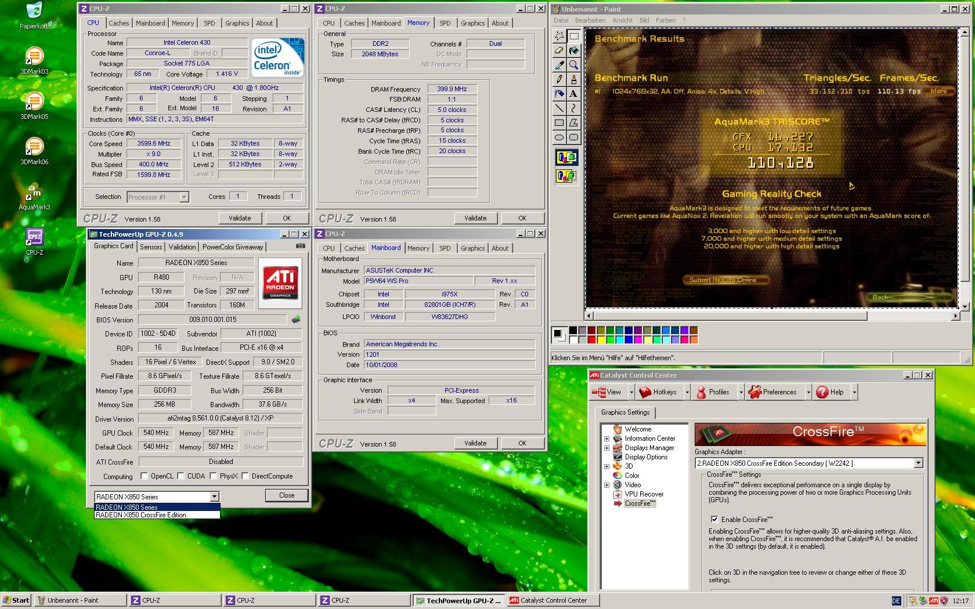Tick the CUDA checkbox in GPU-Z
The image size is (975, 609).
click(181, 476)
